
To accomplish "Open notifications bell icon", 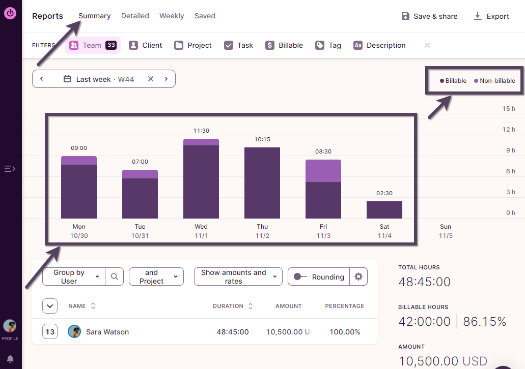I will 10,359.
